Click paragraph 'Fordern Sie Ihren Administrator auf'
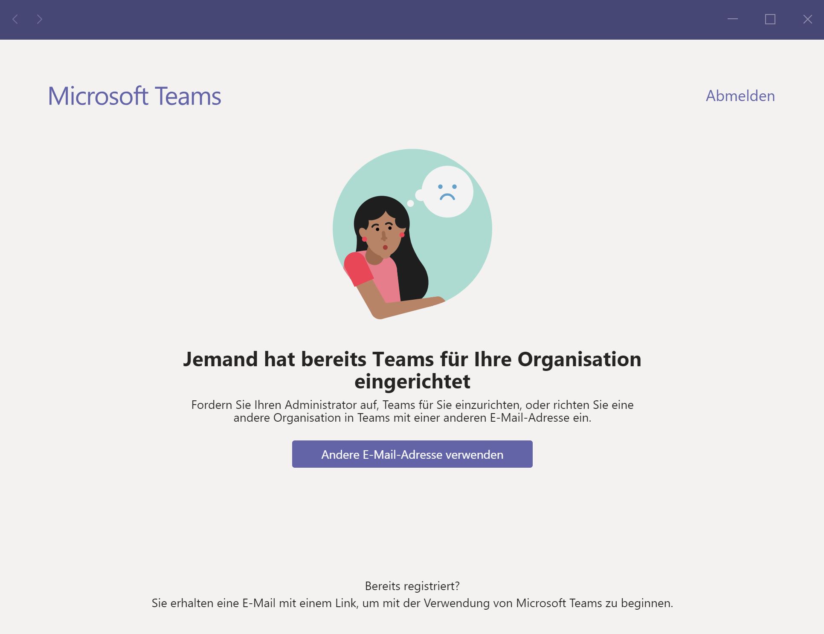The height and width of the screenshot is (634, 824). [412, 411]
